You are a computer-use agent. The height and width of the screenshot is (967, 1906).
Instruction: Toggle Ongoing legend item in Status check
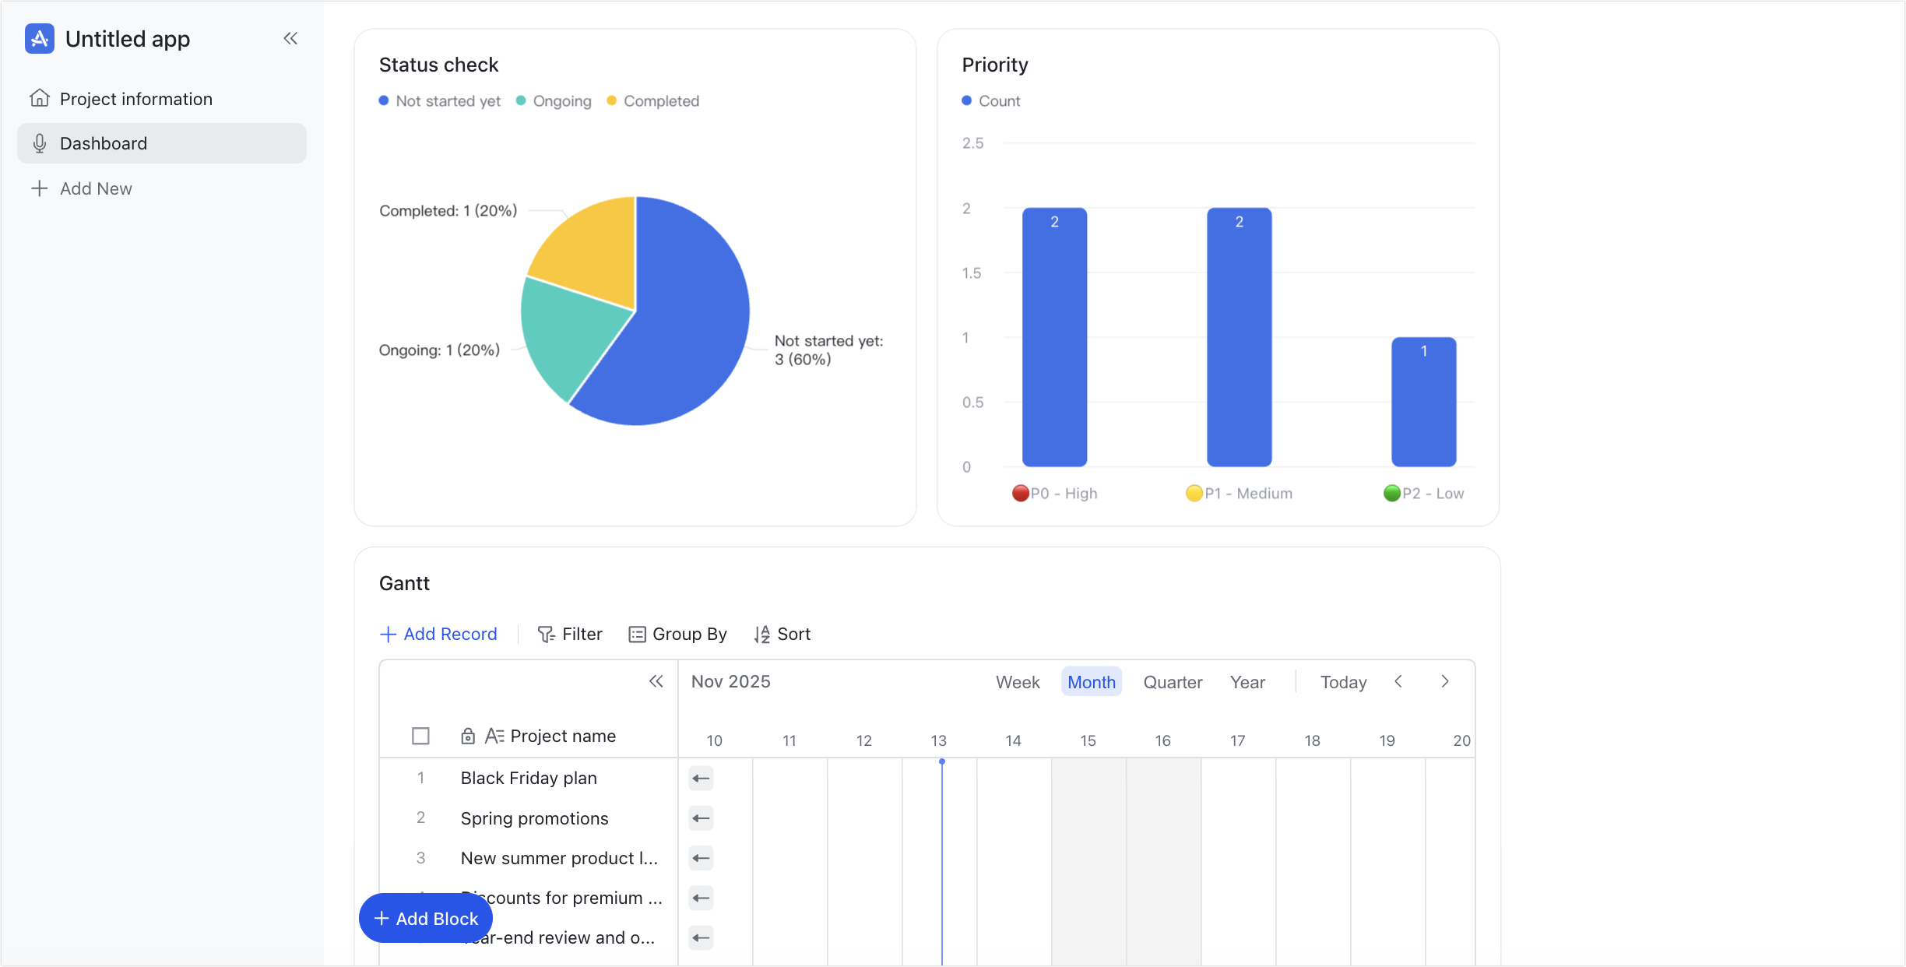pos(554,101)
